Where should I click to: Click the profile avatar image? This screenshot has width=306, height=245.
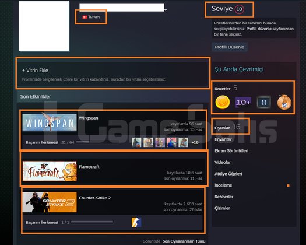[x=44, y=26]
